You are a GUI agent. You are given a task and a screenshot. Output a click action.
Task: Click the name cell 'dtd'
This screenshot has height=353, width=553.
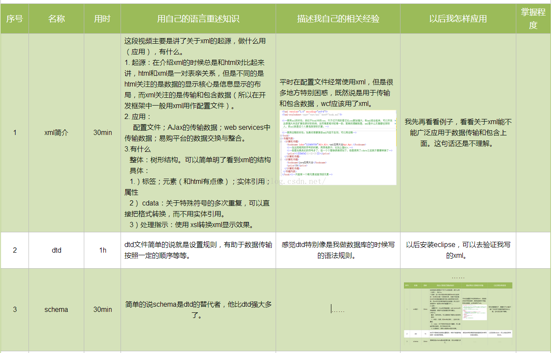[57, 250]
